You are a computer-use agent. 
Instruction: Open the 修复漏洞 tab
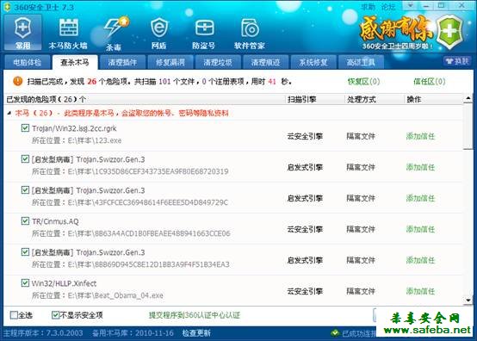pos(170,62)
